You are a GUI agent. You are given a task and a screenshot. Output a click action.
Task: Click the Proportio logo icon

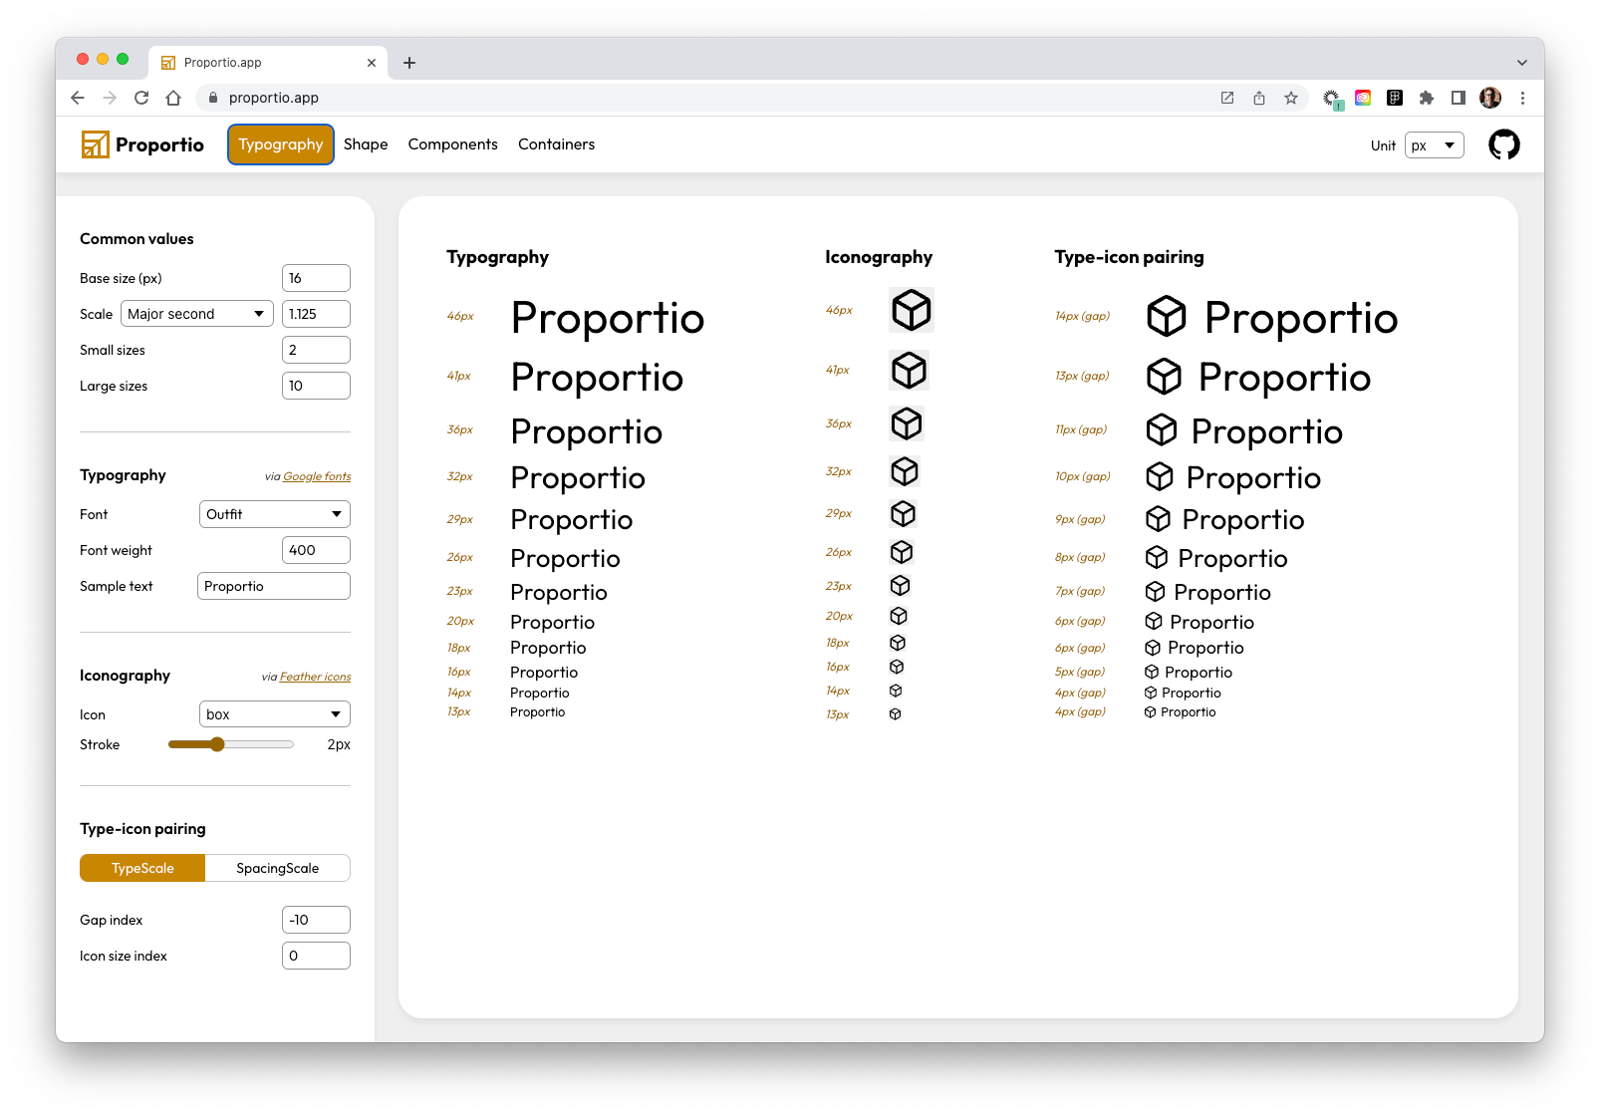tap(95, 144)
